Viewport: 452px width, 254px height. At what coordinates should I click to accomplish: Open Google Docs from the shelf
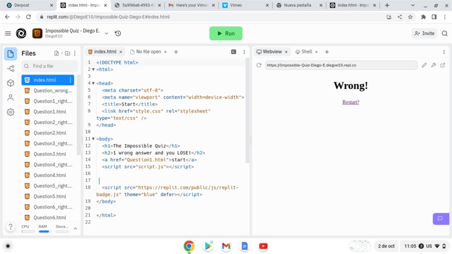point(245,246)
